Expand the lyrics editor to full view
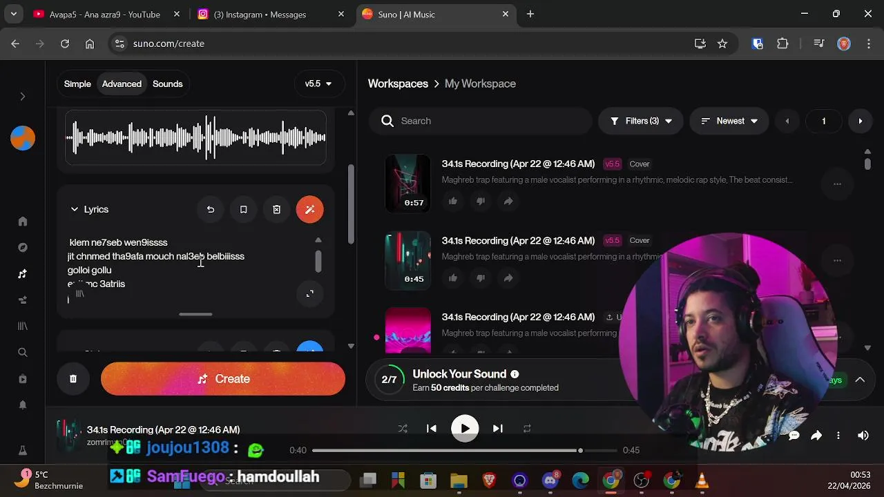This screenshot has width=884, height=497. (x=310, y=293)
